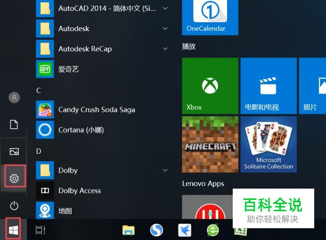The height and width of the screenshot is (240, 326).
Task: Click the 播放 tile group heading
Action: [189, 46]
